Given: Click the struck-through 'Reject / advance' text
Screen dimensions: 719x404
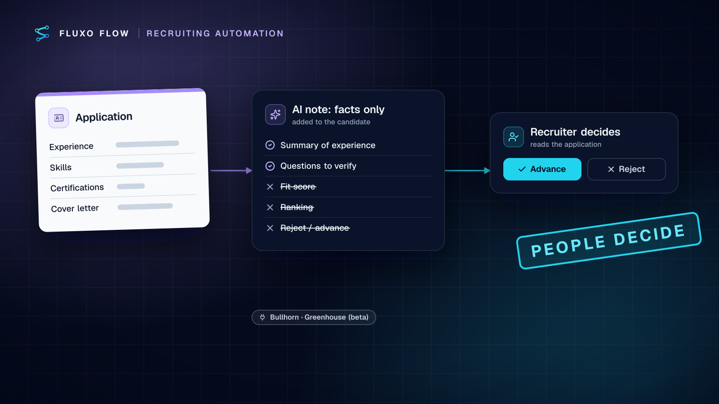Looking at the screenshot, I should [x=315, y=228].
